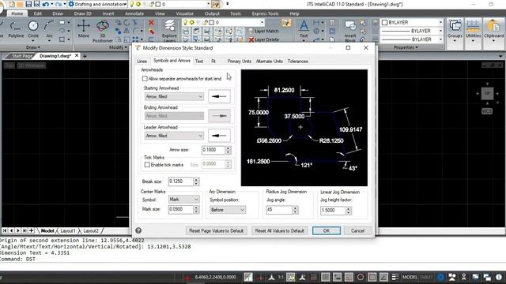Click the help question mark in dialog
This screenshot has width=506, height=284.
[x=138, y=230]
